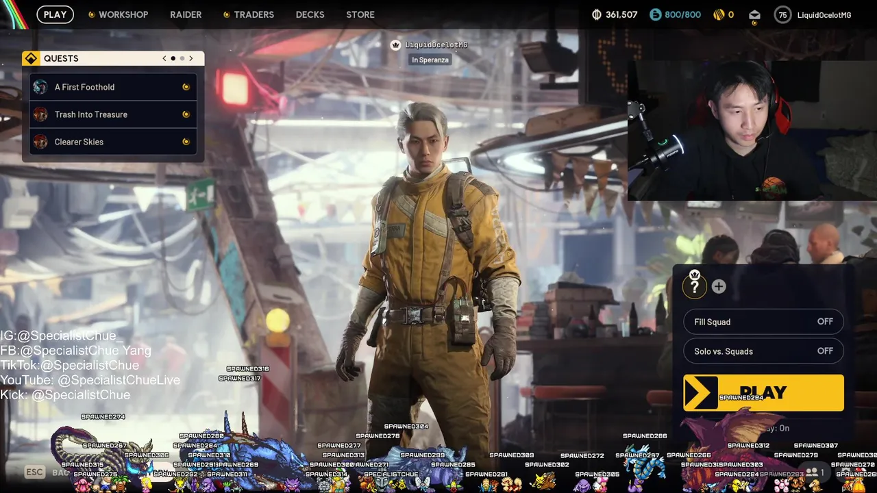Click the yellow marker on Trash Into Treasure
The width and height of the screenshot is (877, 493).
coord(186,114)
